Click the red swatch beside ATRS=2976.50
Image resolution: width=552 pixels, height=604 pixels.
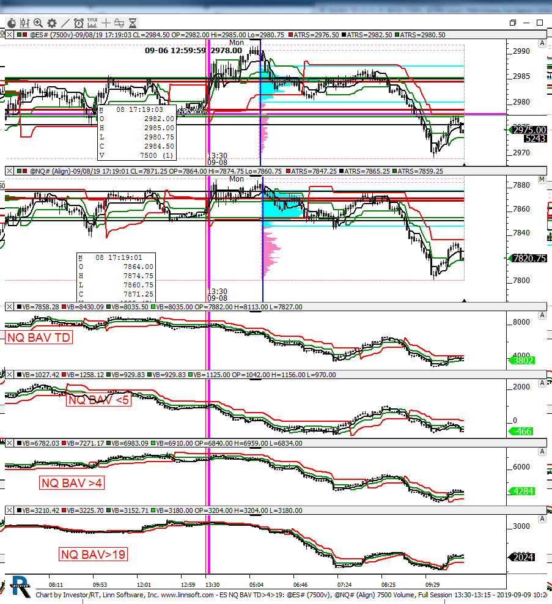[290, 35]
